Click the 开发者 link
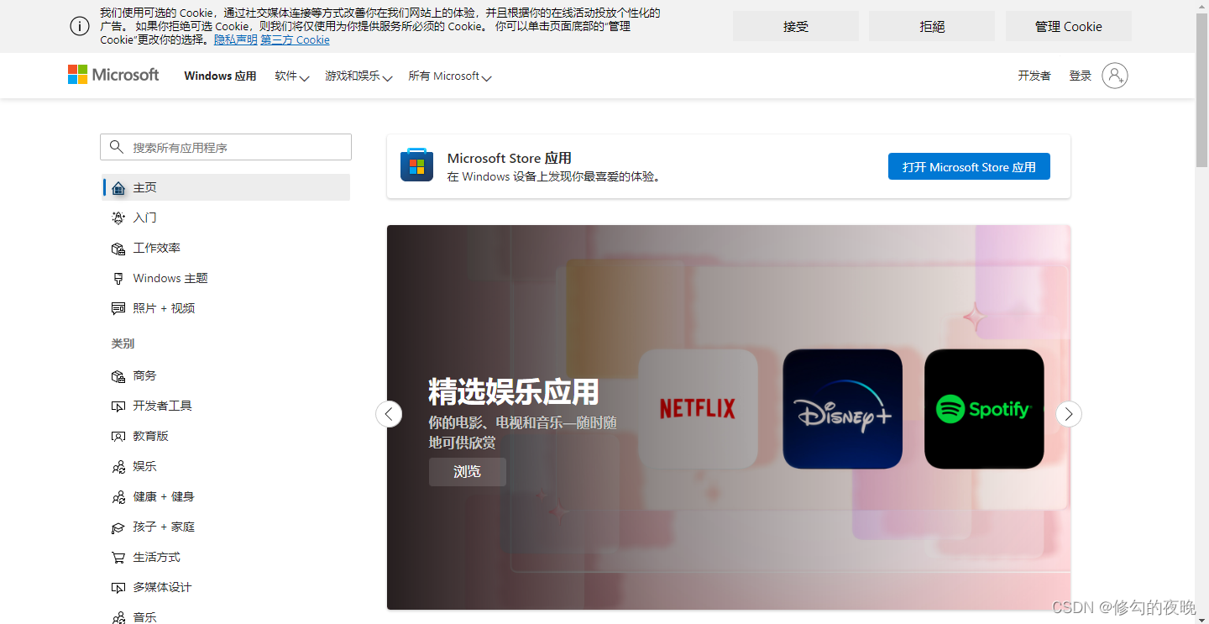The height and width of the screenshot is (624, 1209). pos(1034,76)
